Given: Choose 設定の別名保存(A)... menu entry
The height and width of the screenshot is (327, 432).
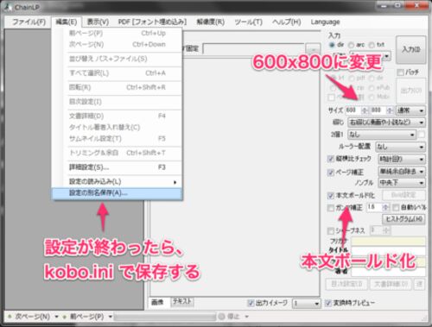Looking at the screenshot, I should (x=117, y=193).
